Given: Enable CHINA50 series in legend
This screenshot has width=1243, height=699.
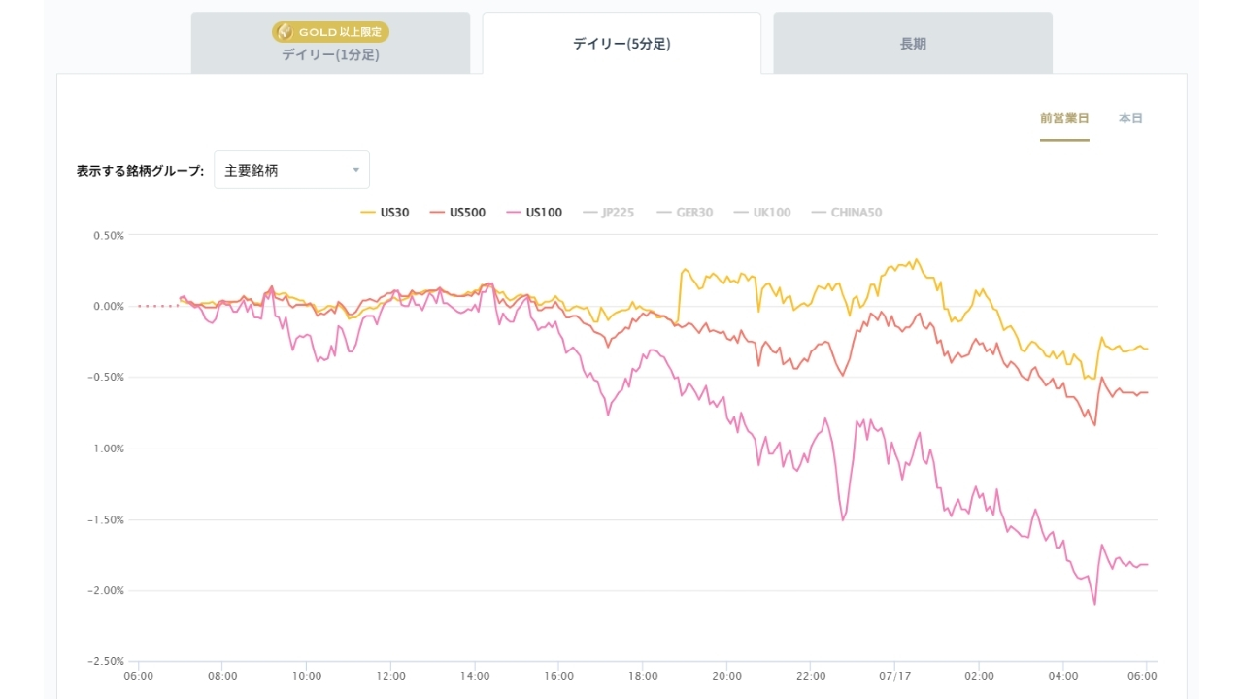Looking at the screenshot, I should (x=847, y=213).
